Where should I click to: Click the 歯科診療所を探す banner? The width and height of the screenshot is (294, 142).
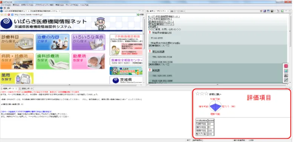pos(52,61)
